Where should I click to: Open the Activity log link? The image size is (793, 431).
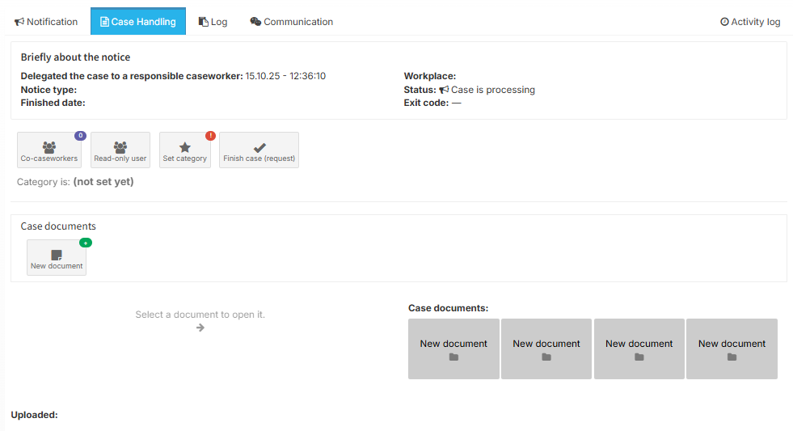tap(750, 22)
